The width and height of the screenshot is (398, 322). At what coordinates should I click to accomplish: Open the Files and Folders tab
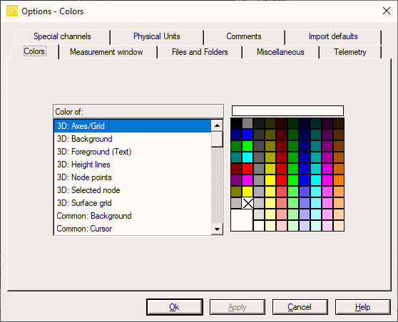200,52
